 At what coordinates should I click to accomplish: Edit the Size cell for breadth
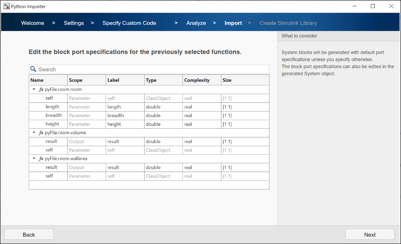245,115
